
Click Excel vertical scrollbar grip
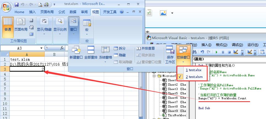pyautogui.click(x=141, y=88)
